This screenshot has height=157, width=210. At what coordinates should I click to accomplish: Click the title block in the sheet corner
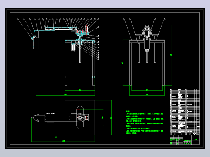pyautogui.click(x=185, y=140)
